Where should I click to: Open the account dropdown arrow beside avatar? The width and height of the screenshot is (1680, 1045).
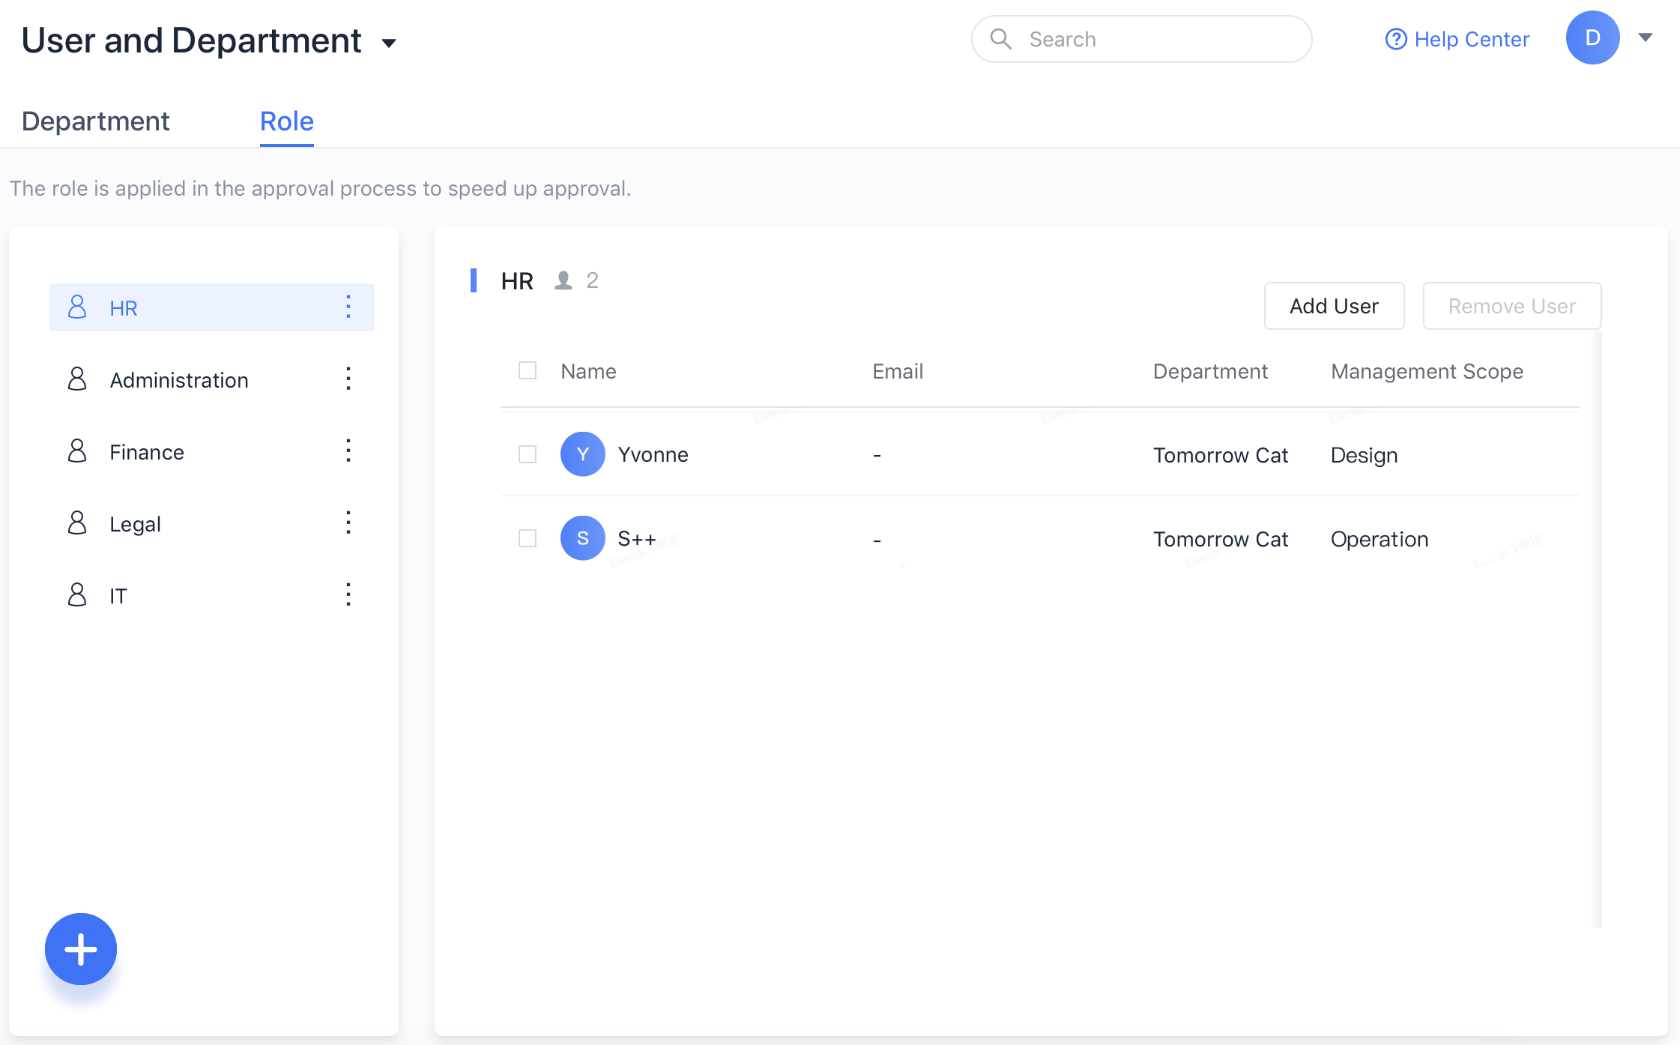pos(1646,37)
